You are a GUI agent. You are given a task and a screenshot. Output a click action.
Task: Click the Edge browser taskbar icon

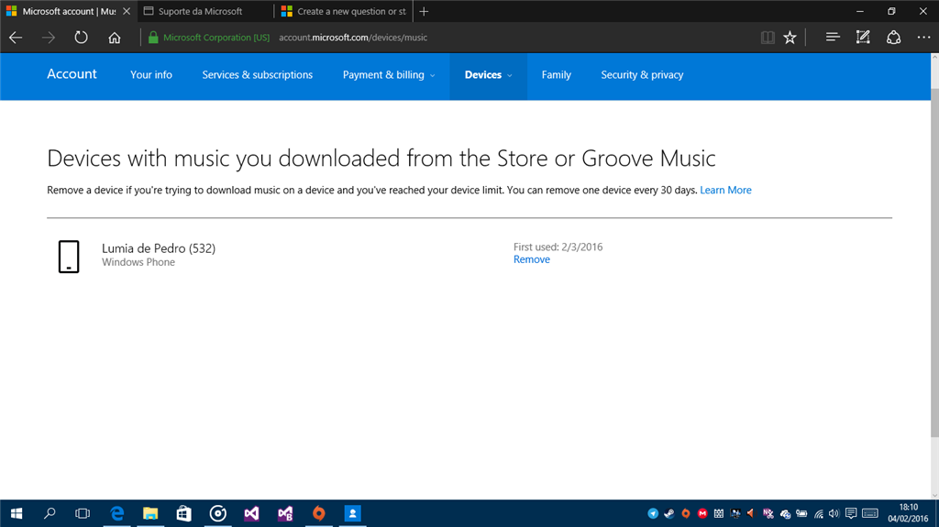[x=116, y=513]
